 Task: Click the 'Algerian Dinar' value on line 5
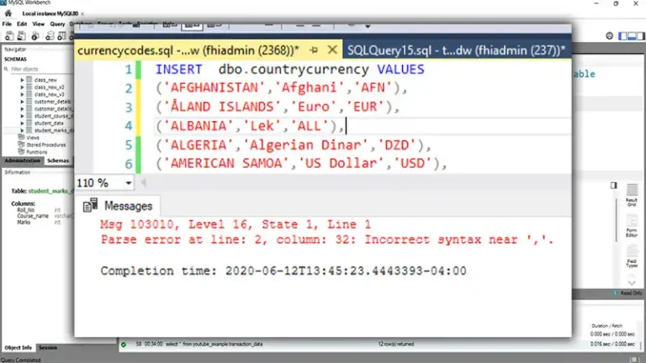[305, 145]
